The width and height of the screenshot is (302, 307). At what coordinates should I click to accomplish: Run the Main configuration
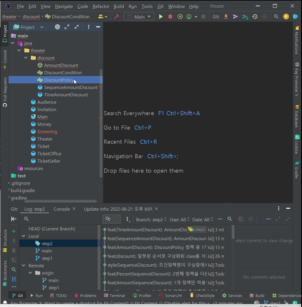tap(161, 16)
